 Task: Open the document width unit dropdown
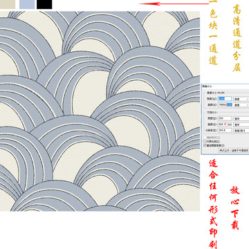241,118
